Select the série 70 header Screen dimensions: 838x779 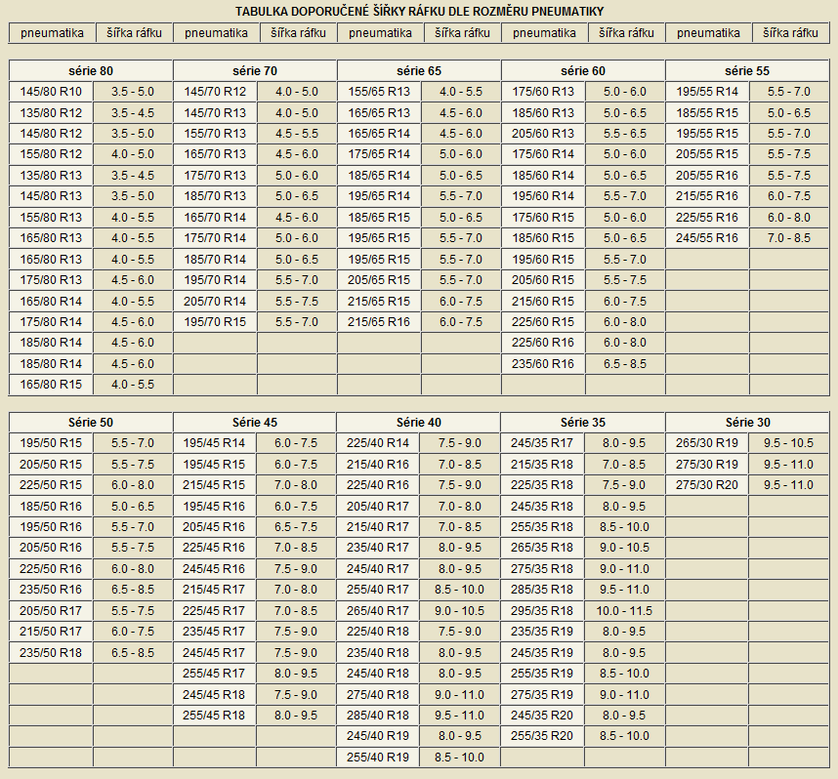tap(255, 70)
